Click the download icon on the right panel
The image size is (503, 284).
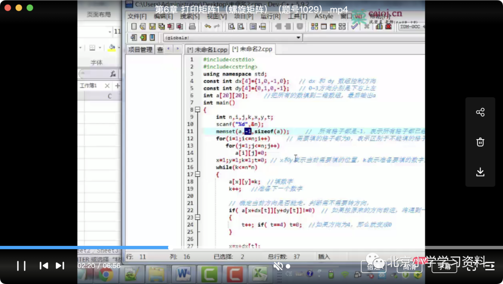(x=480, y=172)
